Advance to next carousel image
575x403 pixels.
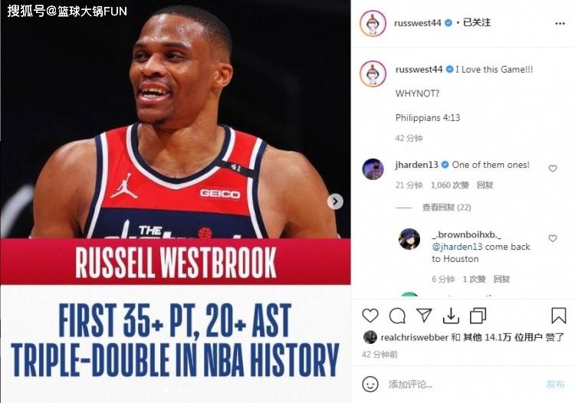pyautogui.click(x=335, y=202)
